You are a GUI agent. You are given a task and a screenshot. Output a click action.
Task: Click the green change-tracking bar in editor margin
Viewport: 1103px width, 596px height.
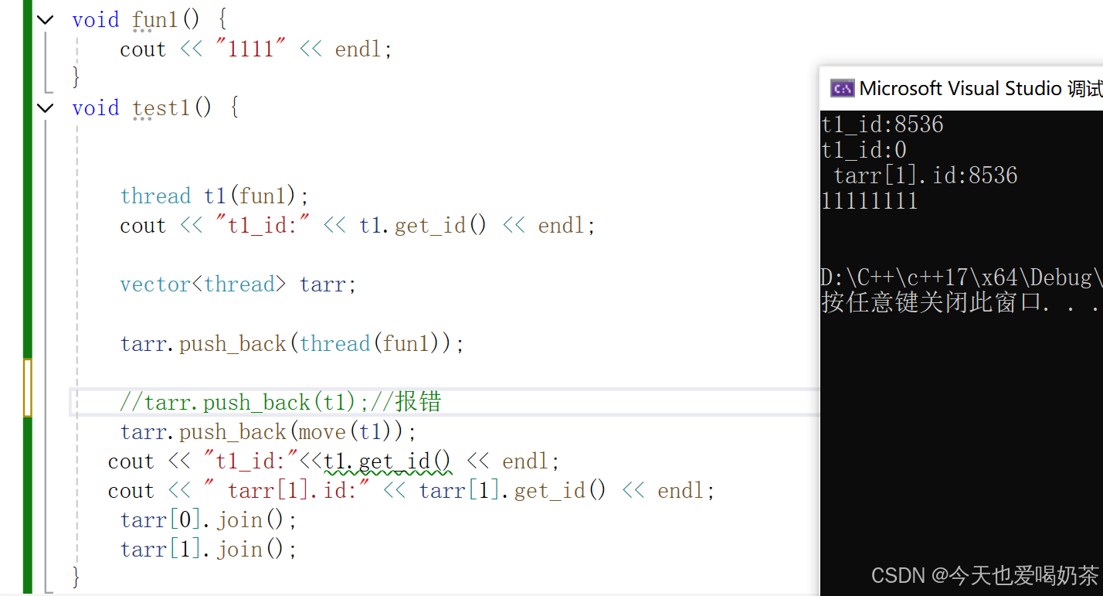(29, 232)
